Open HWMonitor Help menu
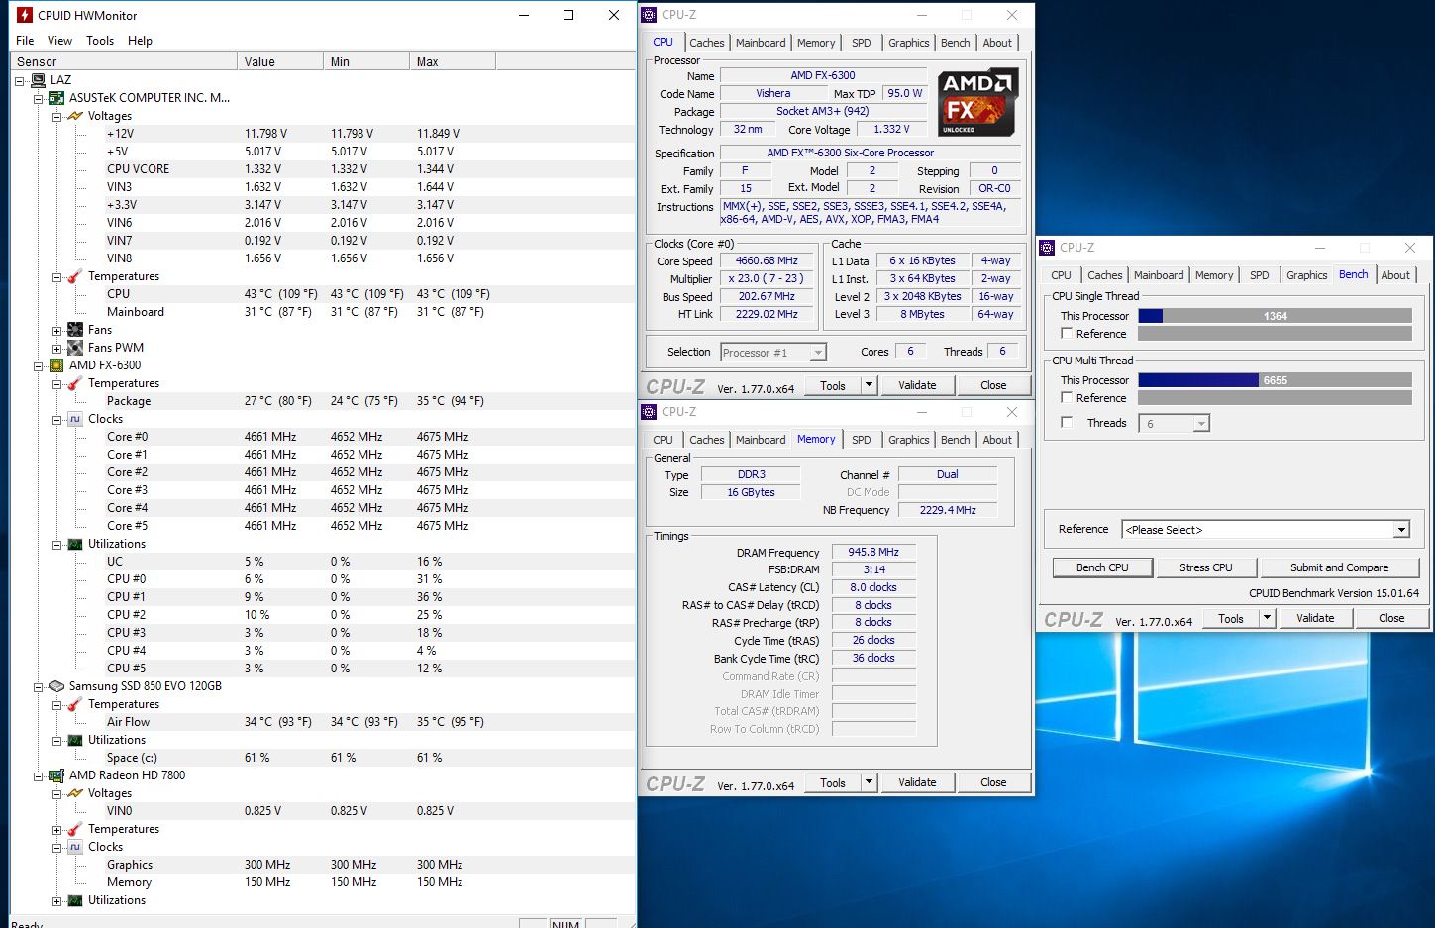1435x928 pixels. [140, 41]
